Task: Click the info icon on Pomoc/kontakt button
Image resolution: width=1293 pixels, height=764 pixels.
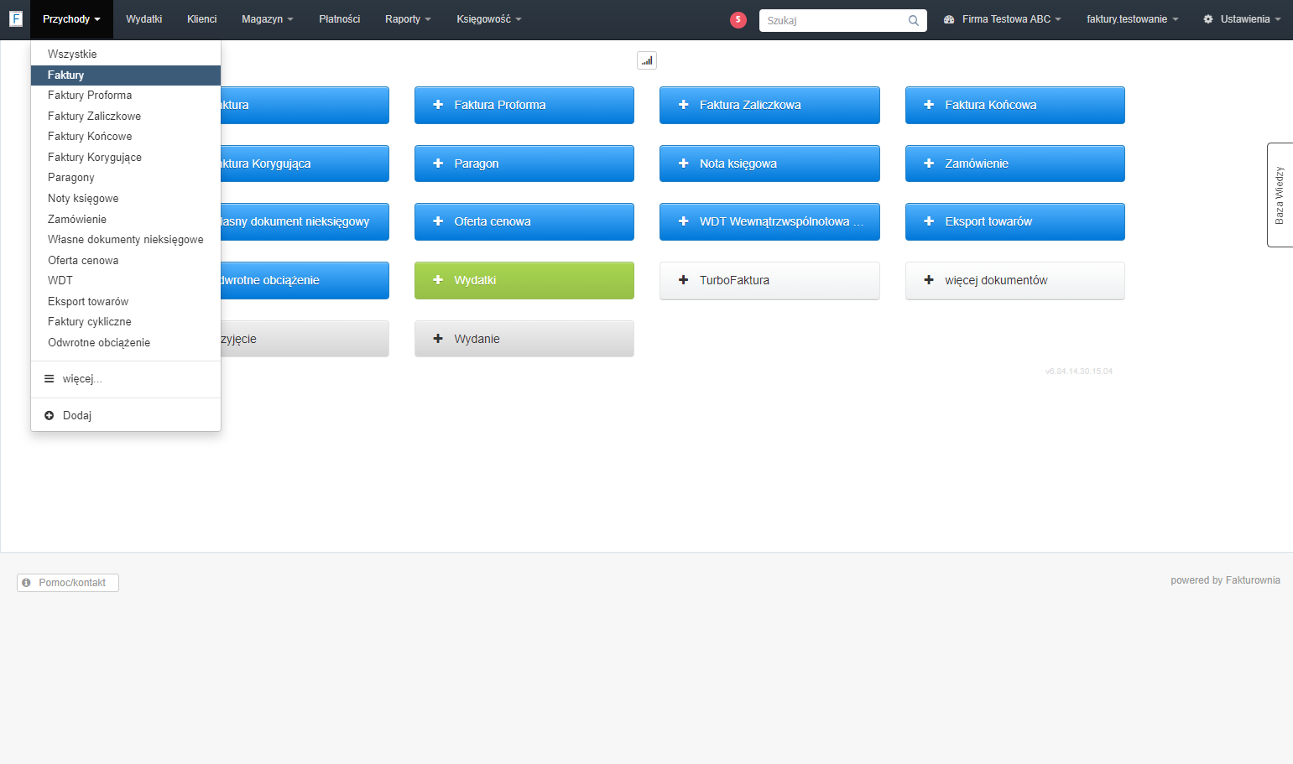Action: point(27,583)
